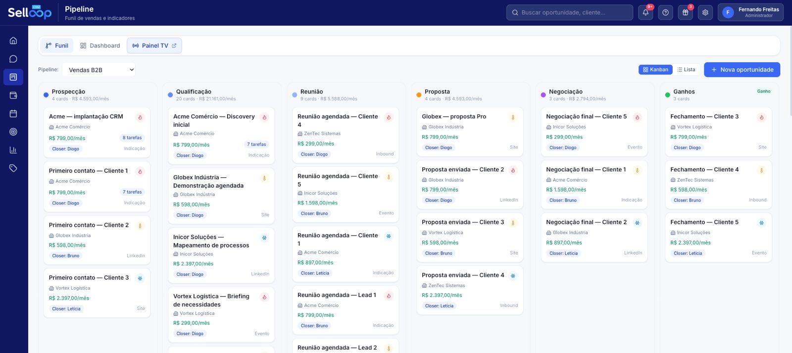Open the chat messages sidebar icon
The width and height of the screenshot is (792, 353).
click(13, 59)
